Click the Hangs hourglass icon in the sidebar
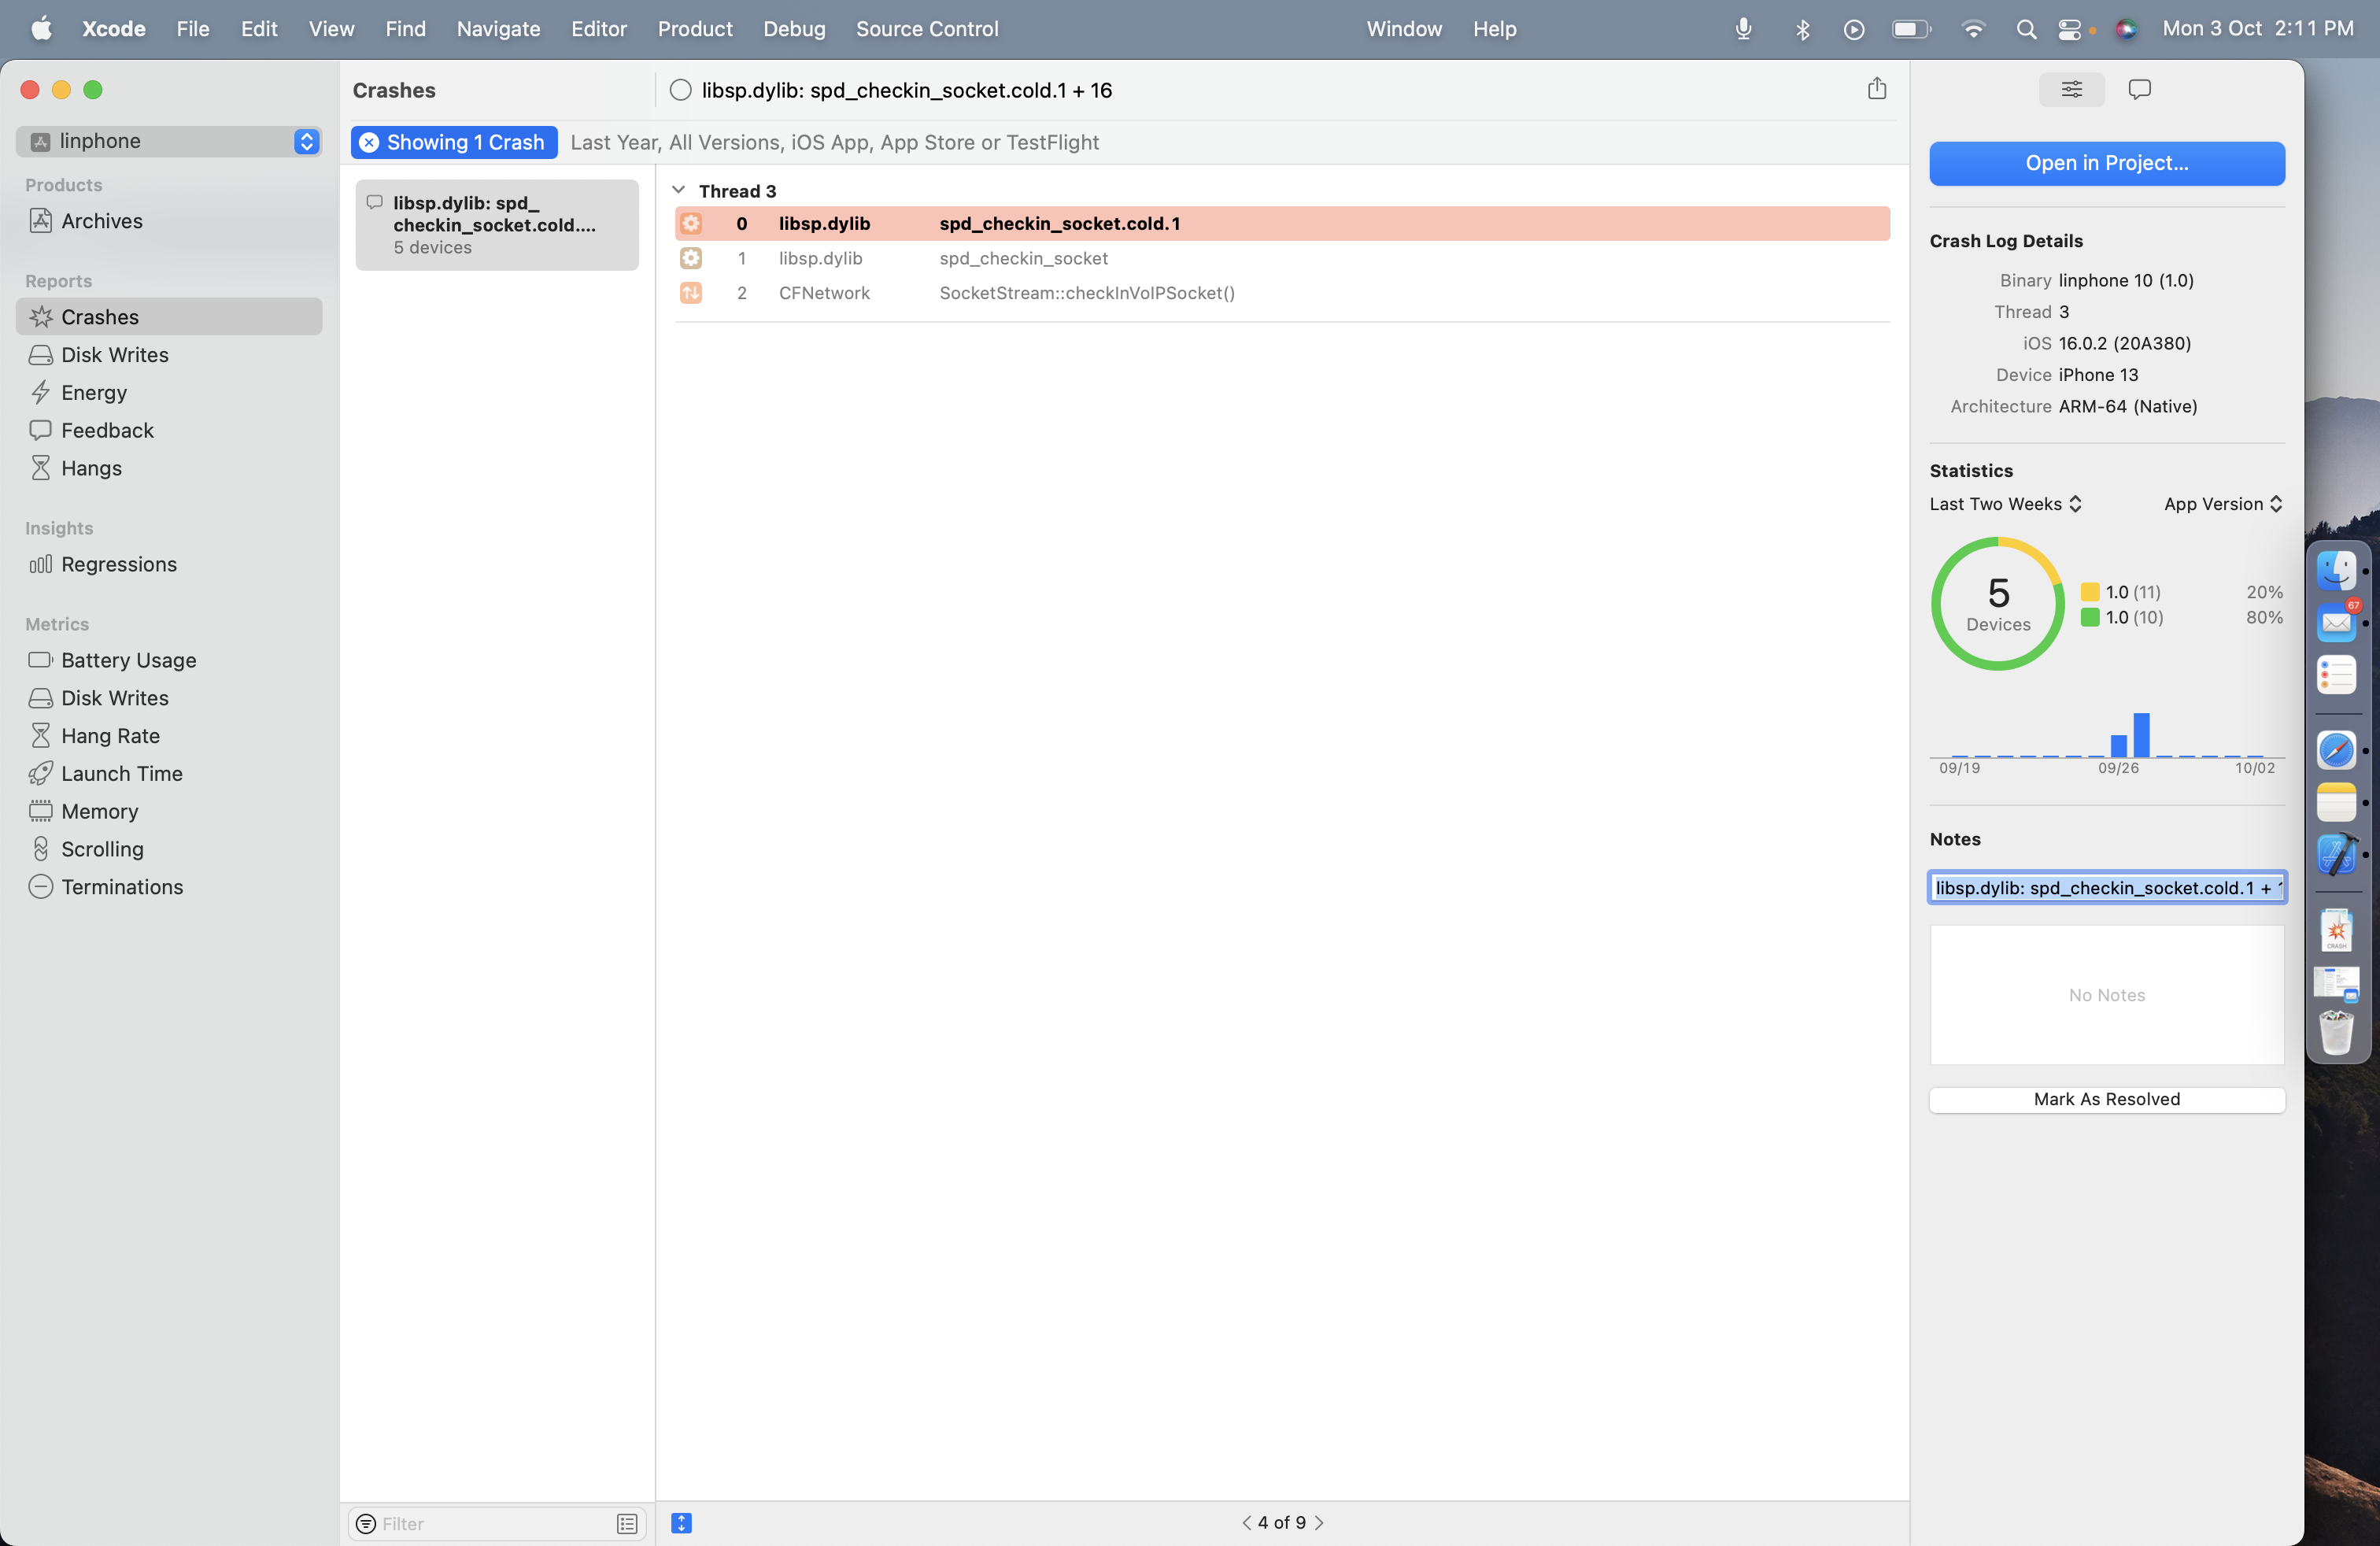The width and height of the screenshot is (2380, 1546). 41,467
